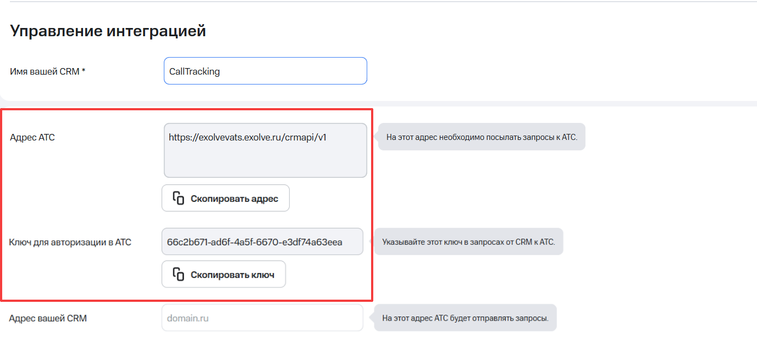The width and height of the screenshot is (757, 343).
Task: Click the hint about sending requests to ATC
Action: pyautogui.click(x=482, y=137)
